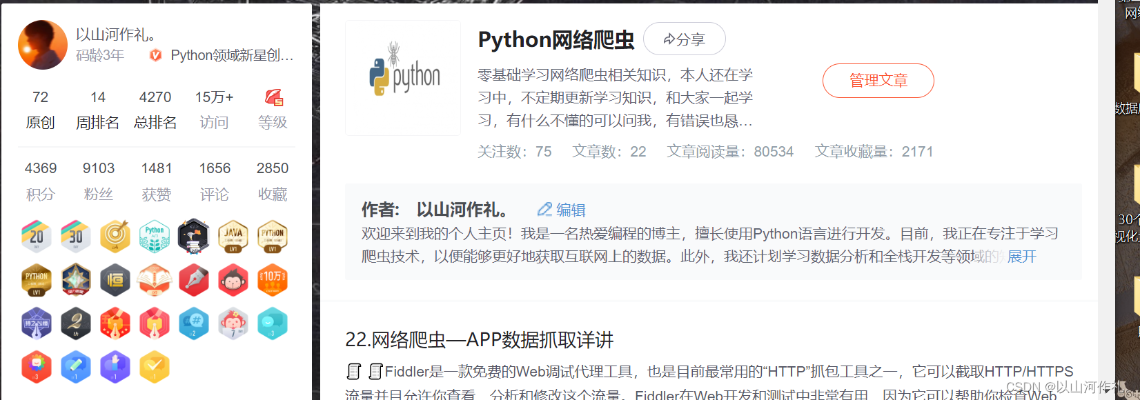1140x400 pixels.
Task: Edit author intro via 编辑 link
Action: [561, 210]
